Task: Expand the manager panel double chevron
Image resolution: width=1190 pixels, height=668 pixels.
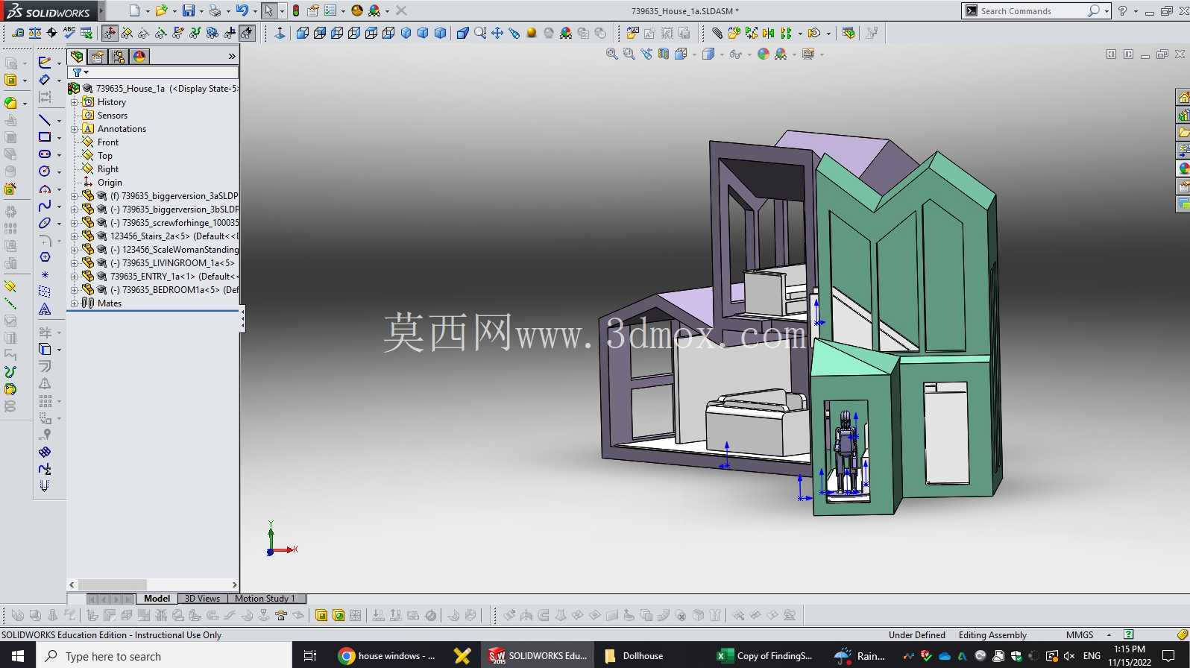Action: point(232,57)
